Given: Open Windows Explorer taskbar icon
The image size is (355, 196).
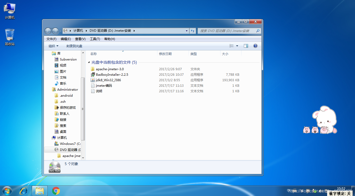Looking at the screenshot, I should point(40,191).
